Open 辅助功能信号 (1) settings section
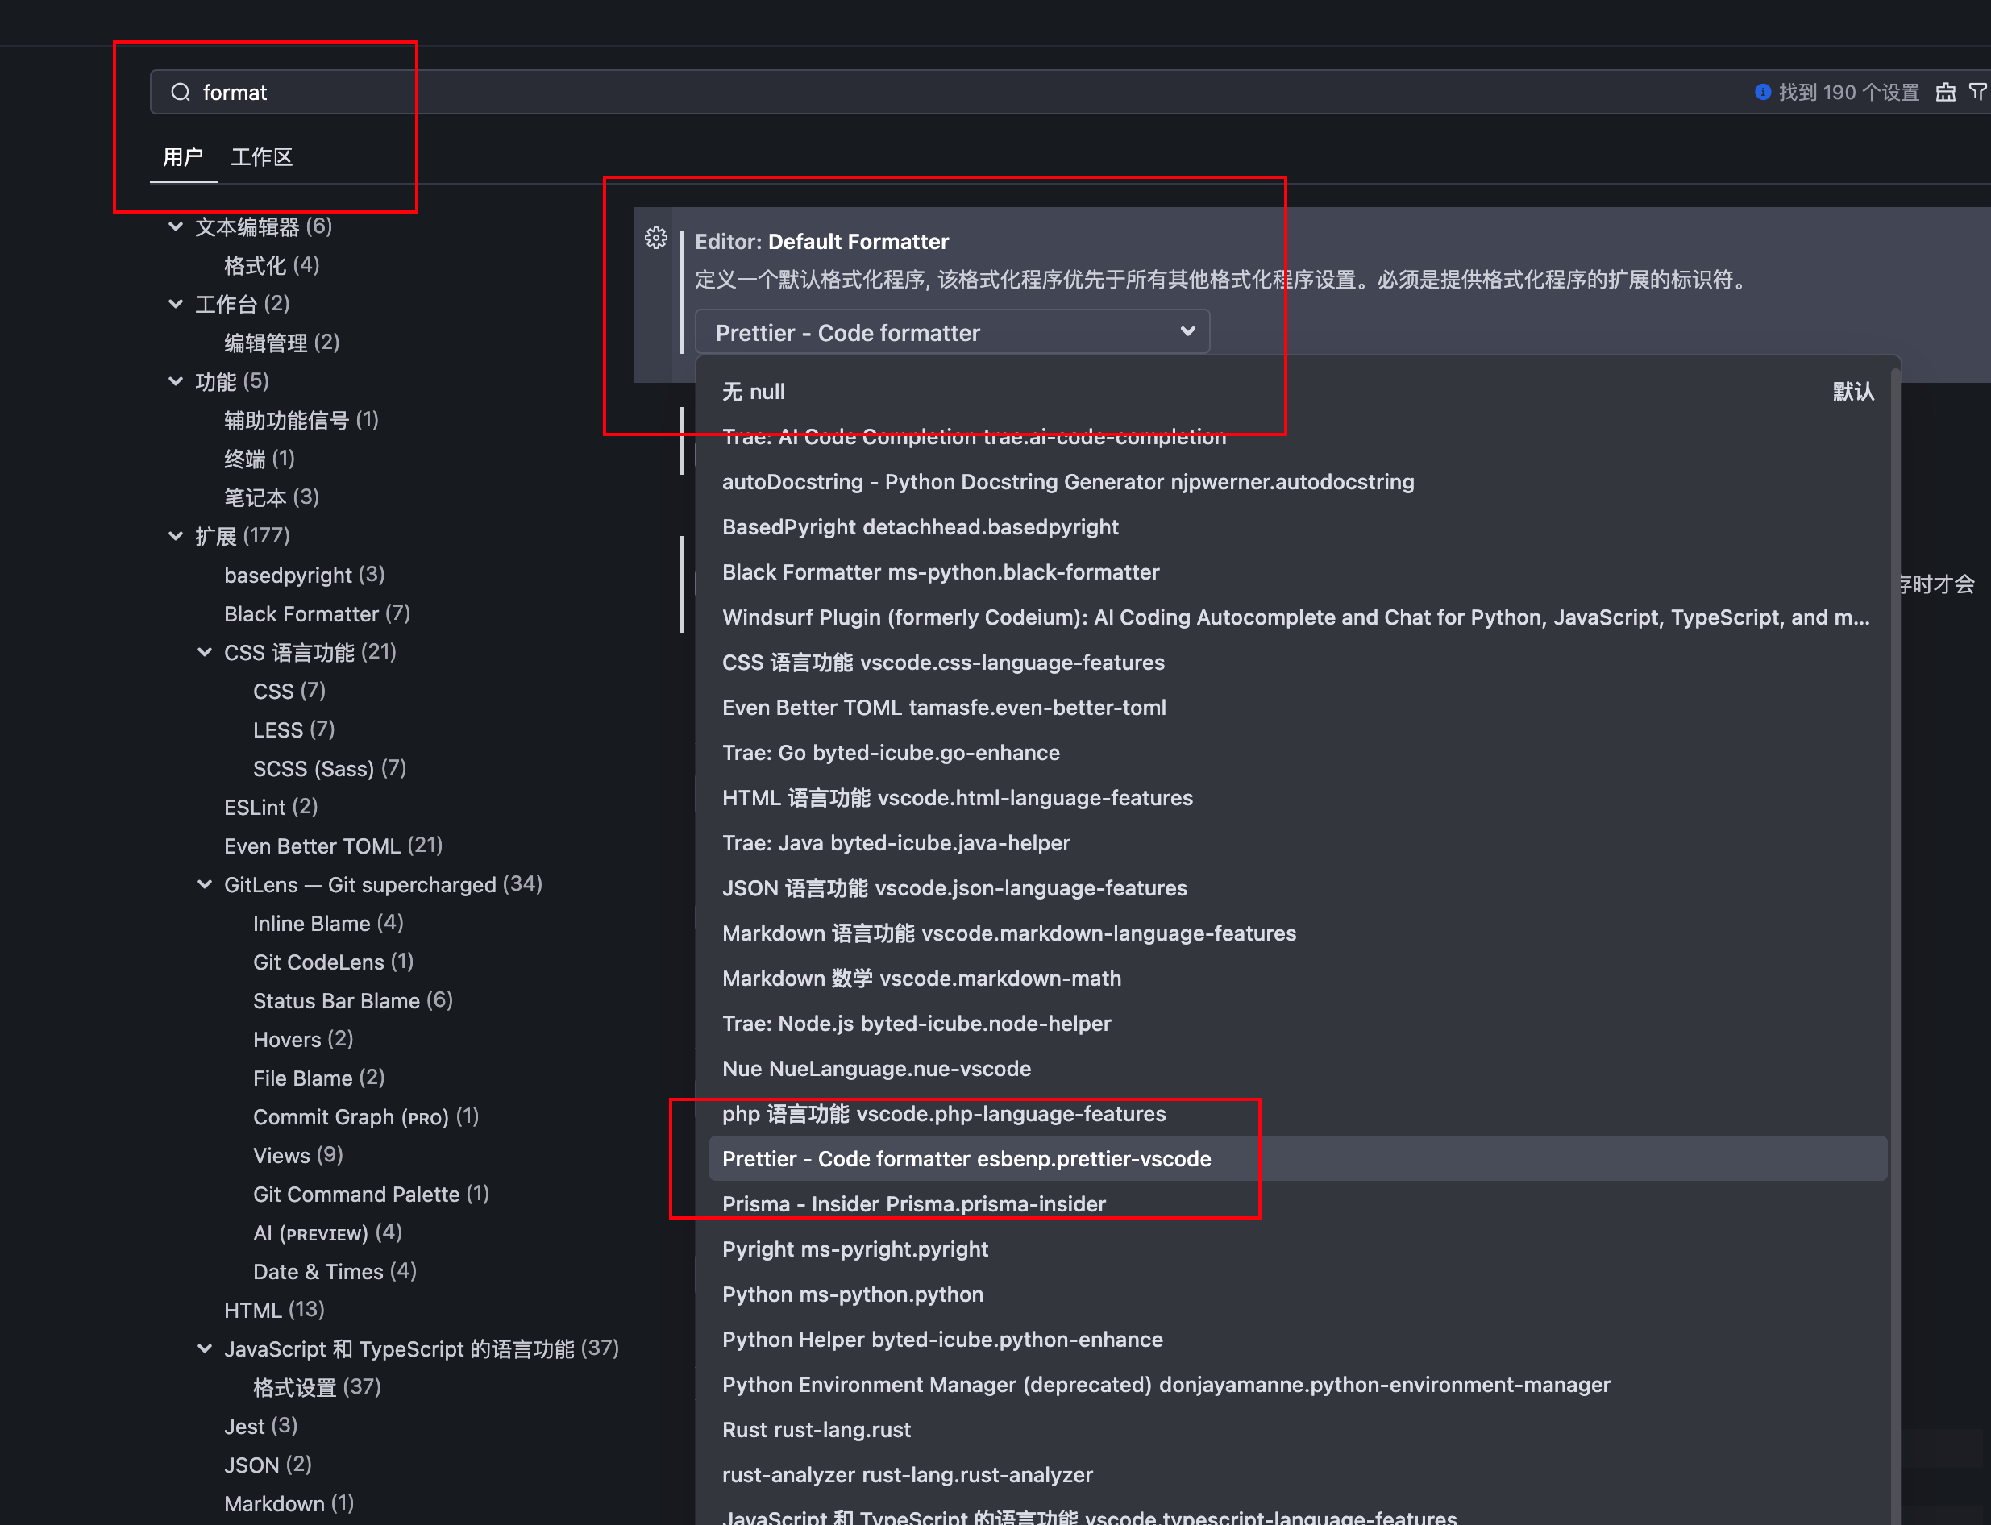Screen dimensions: 1991x1525 pyautogui.click(x=301, y=419)
